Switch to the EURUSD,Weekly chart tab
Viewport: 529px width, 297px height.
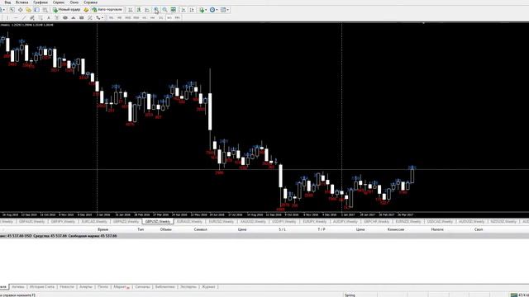[221, 222]
